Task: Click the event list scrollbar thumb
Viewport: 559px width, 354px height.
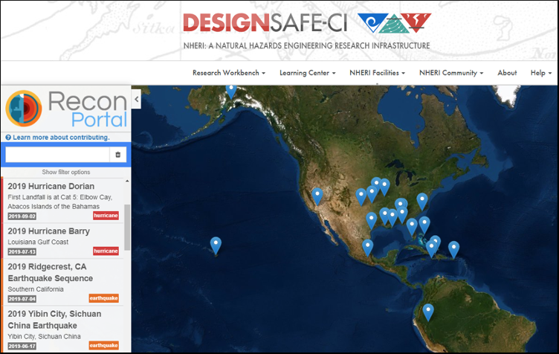Action: point(127,228)
